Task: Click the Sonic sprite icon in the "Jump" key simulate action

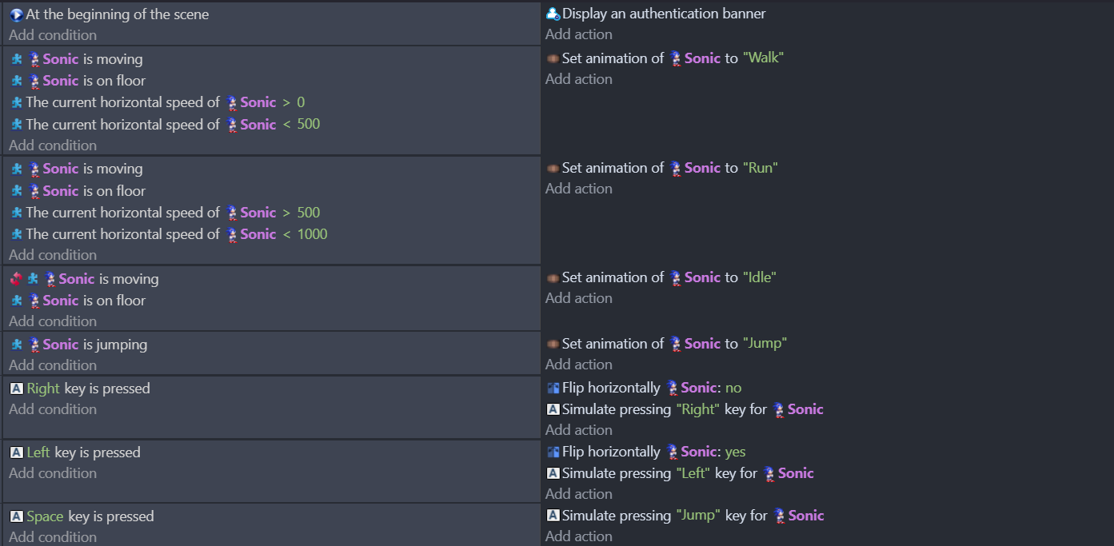Action: coord(779,516)
